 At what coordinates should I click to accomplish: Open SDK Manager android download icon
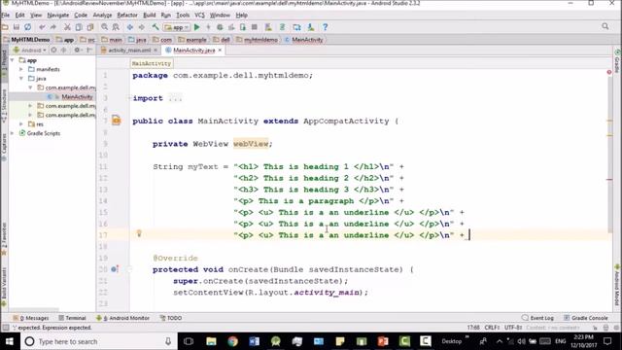pyautogui.click(x=311, y=27)
